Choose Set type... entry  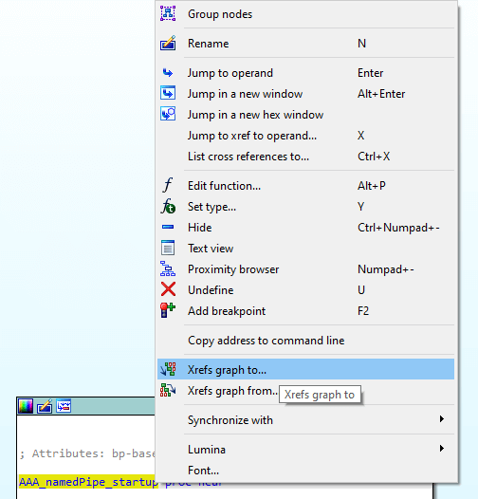(305, 207)
